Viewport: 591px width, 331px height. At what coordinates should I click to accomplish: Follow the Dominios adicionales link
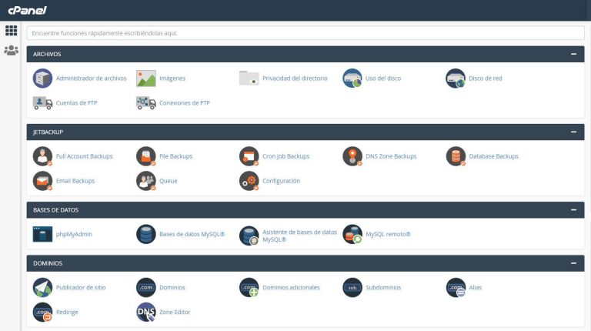pos(291,288)
